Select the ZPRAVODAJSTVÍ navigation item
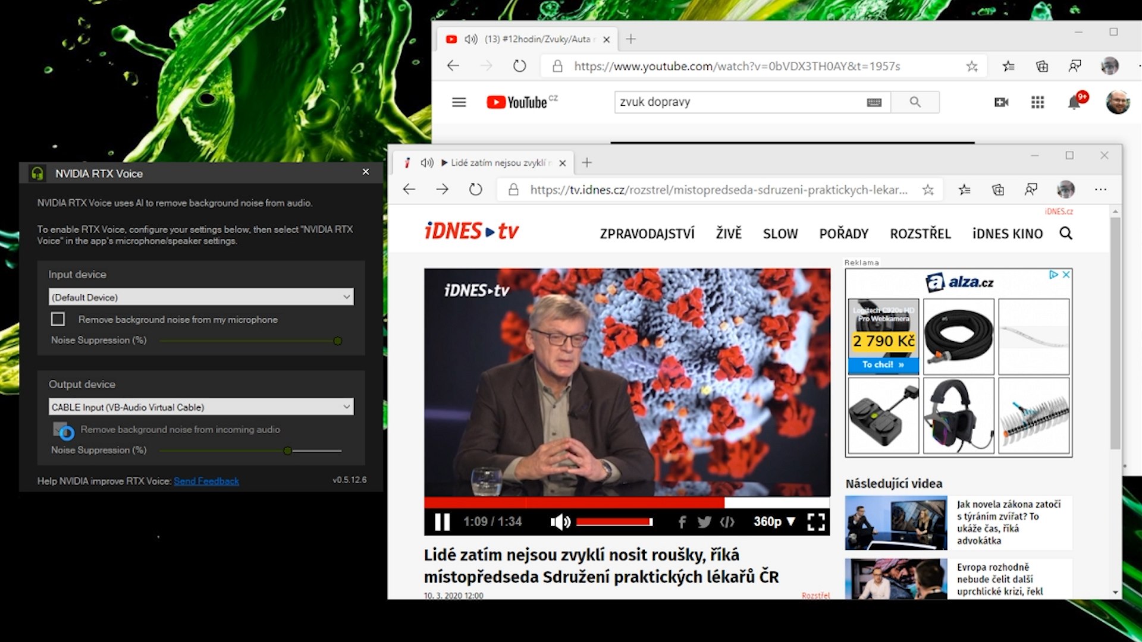This screenshot has height=642, width=1142. (x=647, y=234)
